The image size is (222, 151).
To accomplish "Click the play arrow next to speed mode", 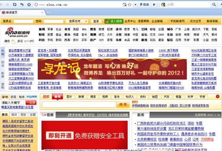I will [154, 5].
